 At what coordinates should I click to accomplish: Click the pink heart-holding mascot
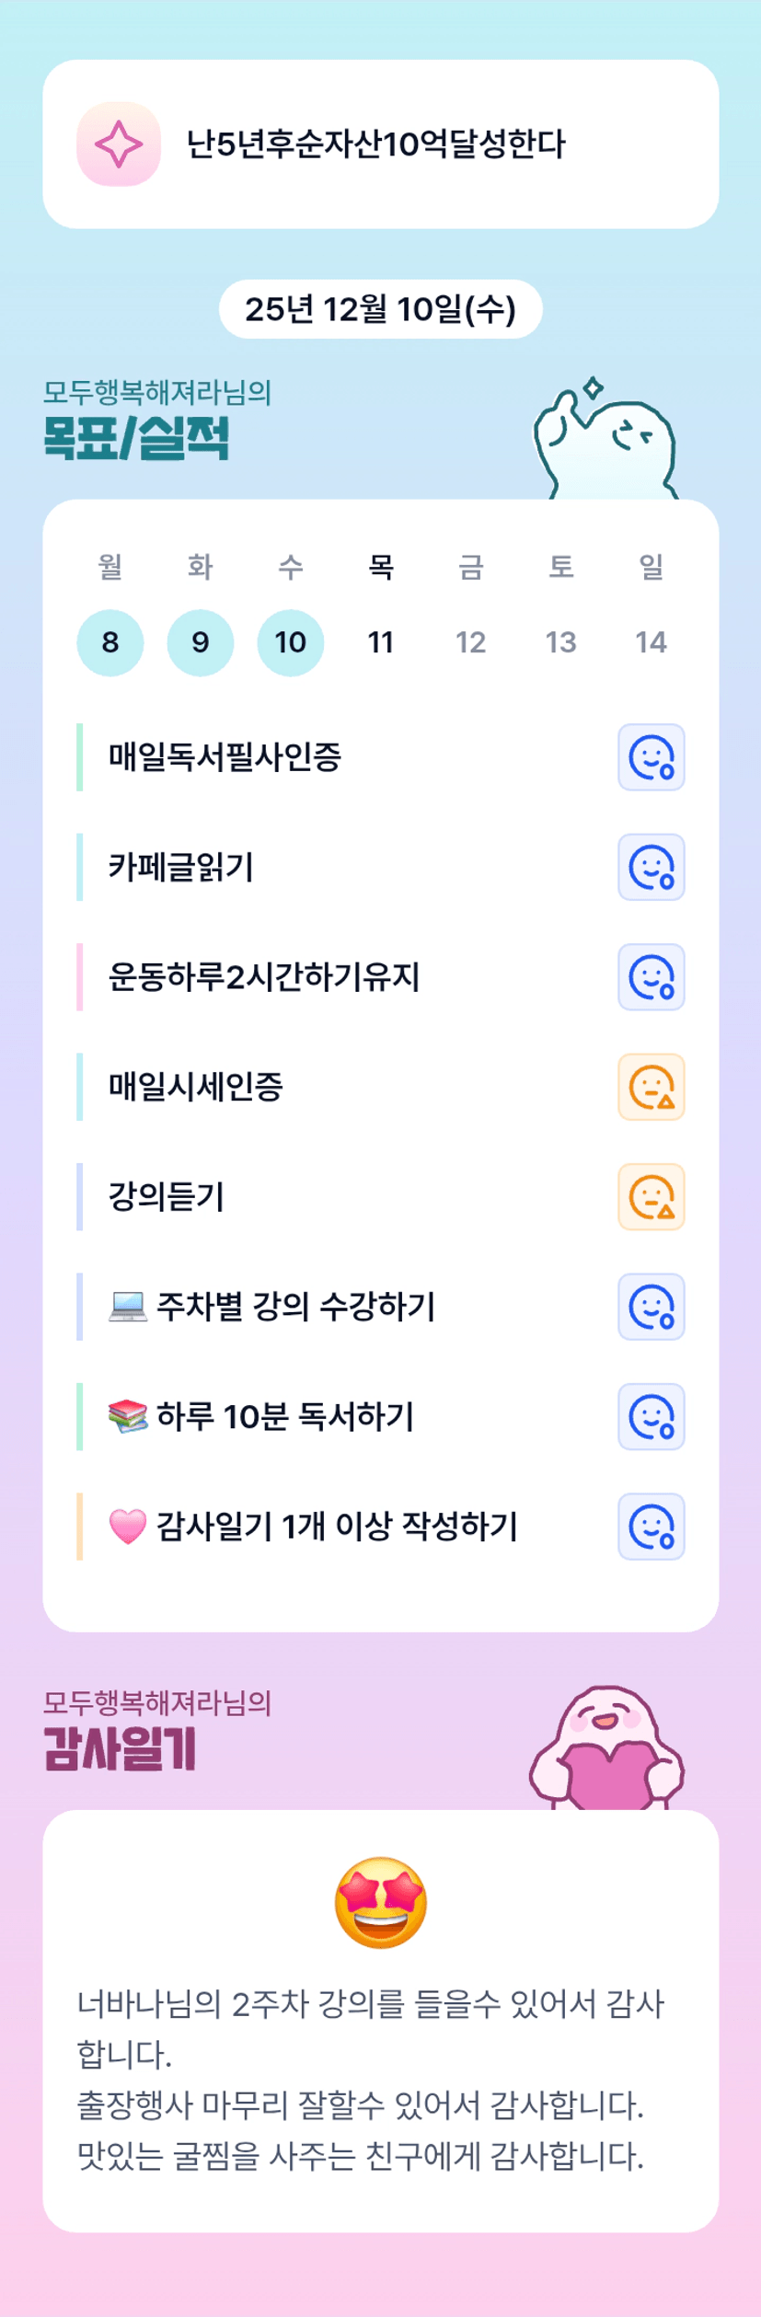point(606,1748)
